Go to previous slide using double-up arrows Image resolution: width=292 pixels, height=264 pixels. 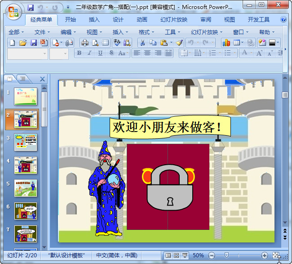pyautogui.click(x=285, y=231)
